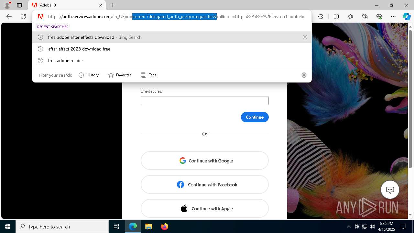Open the tab actions menu icon
This screenshot has height=233, width=414.
point(19,5)
